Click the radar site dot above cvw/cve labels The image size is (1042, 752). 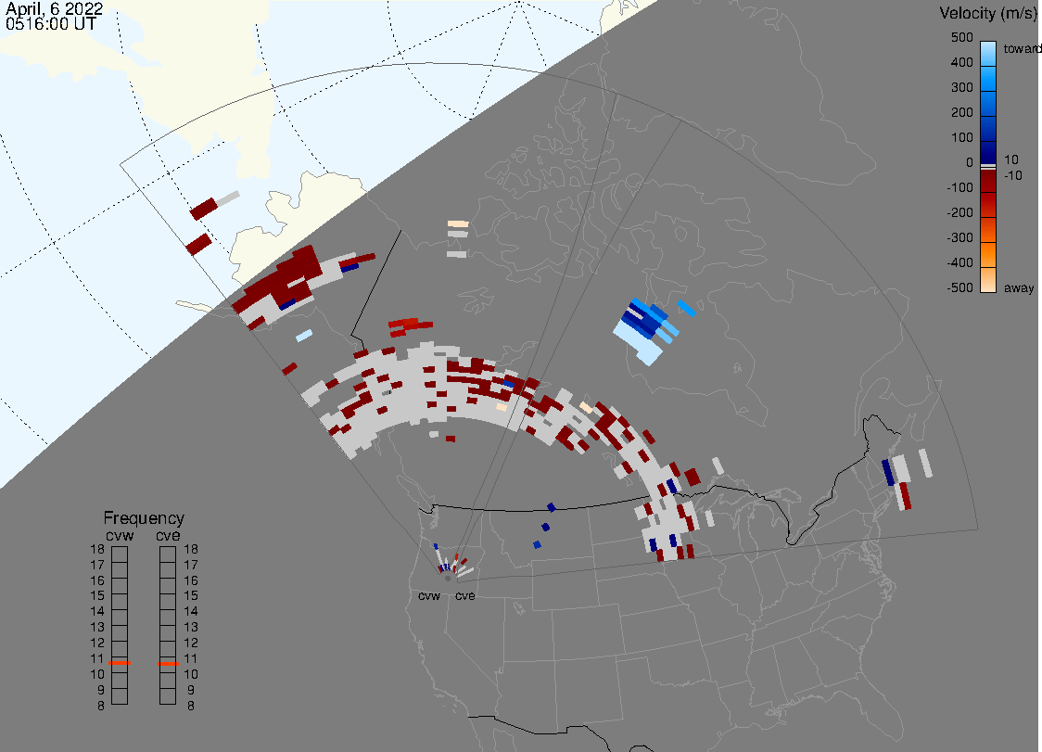point(448,579)
